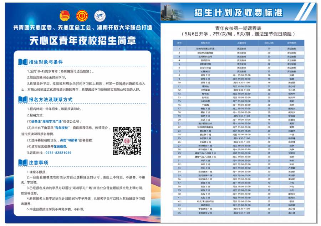The image size is (321, 226).
Task: Click the 序号 column header
Action: 179,43
